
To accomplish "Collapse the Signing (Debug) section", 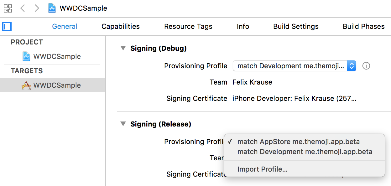I will coord(123,48).
